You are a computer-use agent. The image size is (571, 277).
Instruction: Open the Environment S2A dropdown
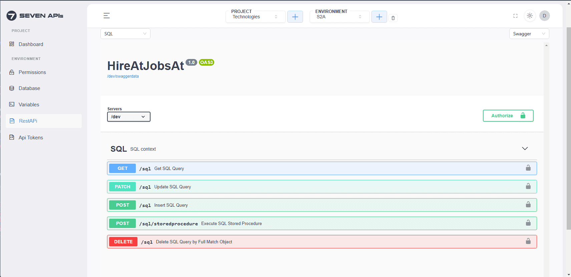click(339, 17)
